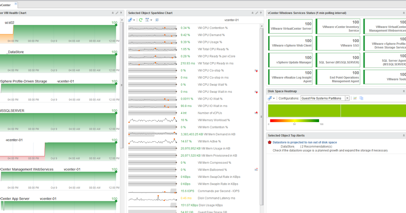
Task: Select the right heatmap partition cell
Action: [374, 111]
